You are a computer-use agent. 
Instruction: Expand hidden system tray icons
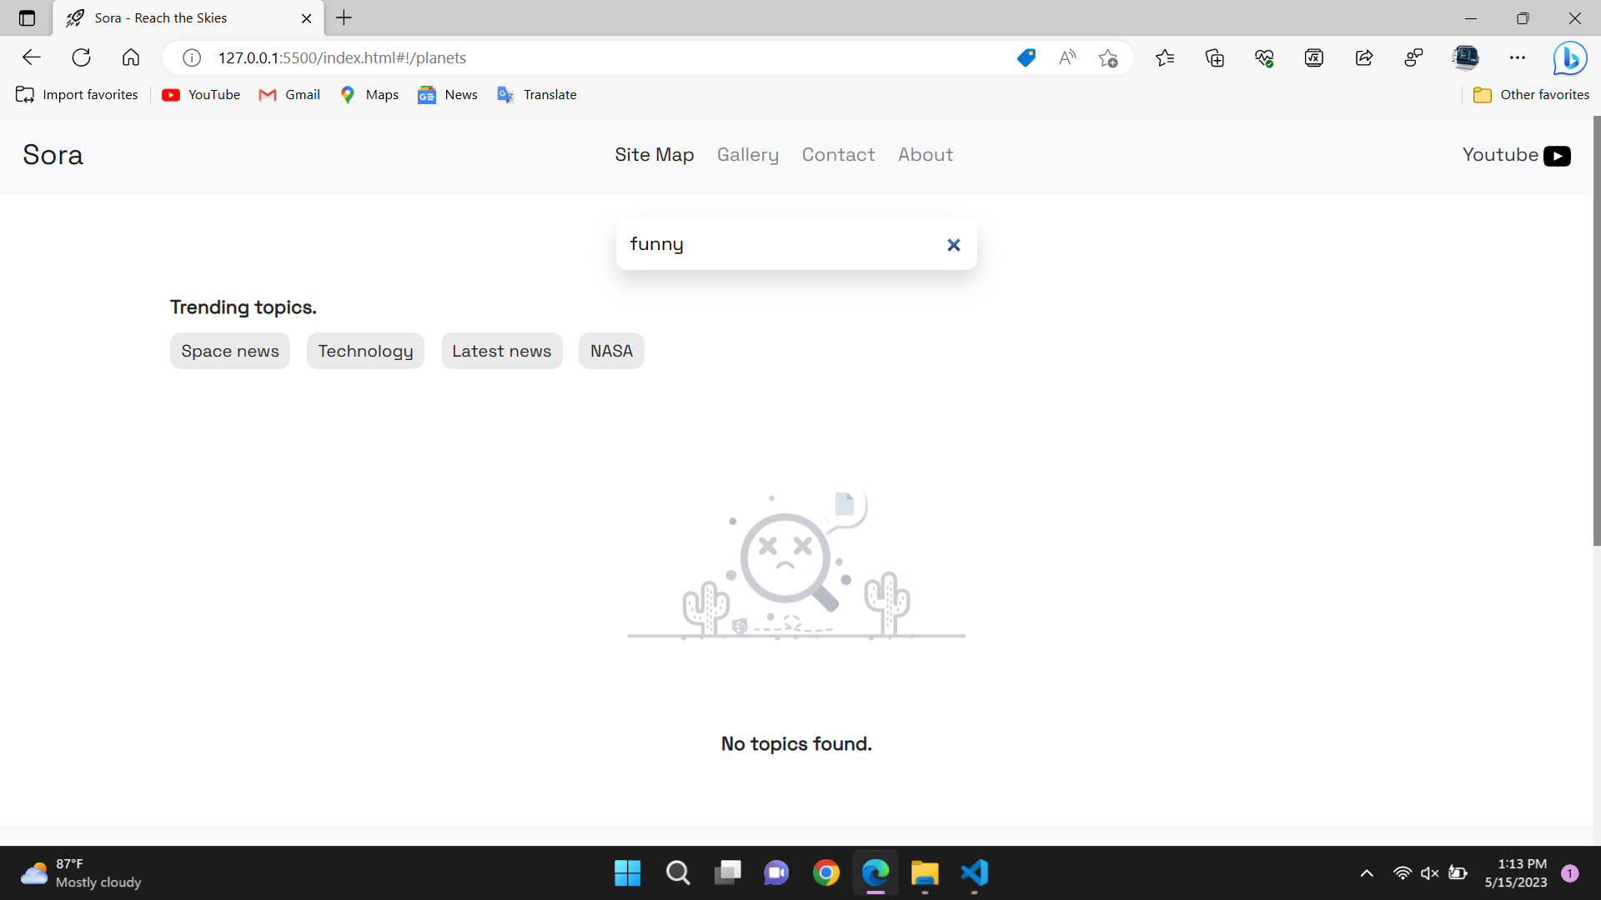point(1366,873)
